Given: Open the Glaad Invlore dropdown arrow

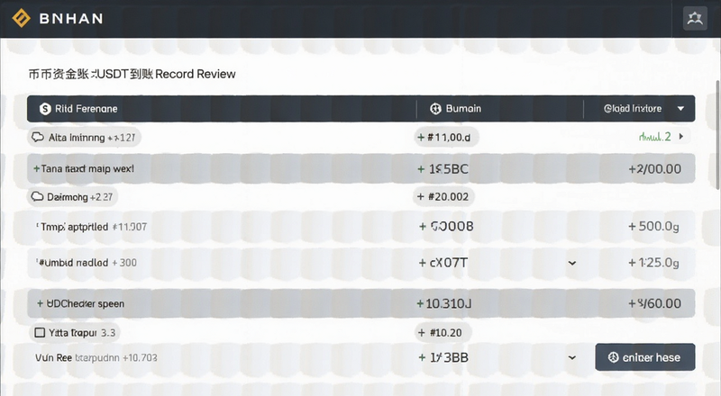Looking at the screenshot, I should point(681,109).
